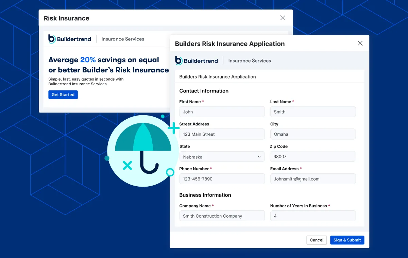408x258 pixels.
Task: Click Buildertrend logo in Risk Insurance window
Action: click(70, 39)
